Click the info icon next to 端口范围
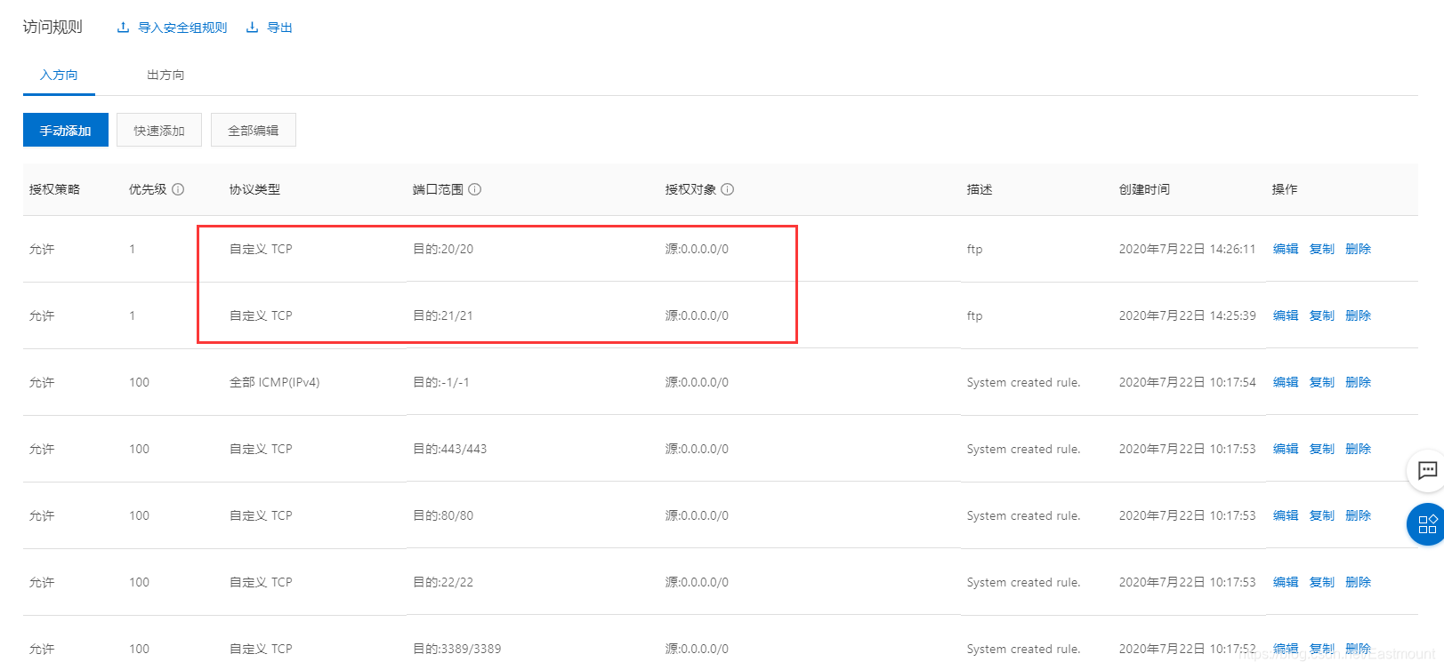The image size is (1444, 670). 475,189
